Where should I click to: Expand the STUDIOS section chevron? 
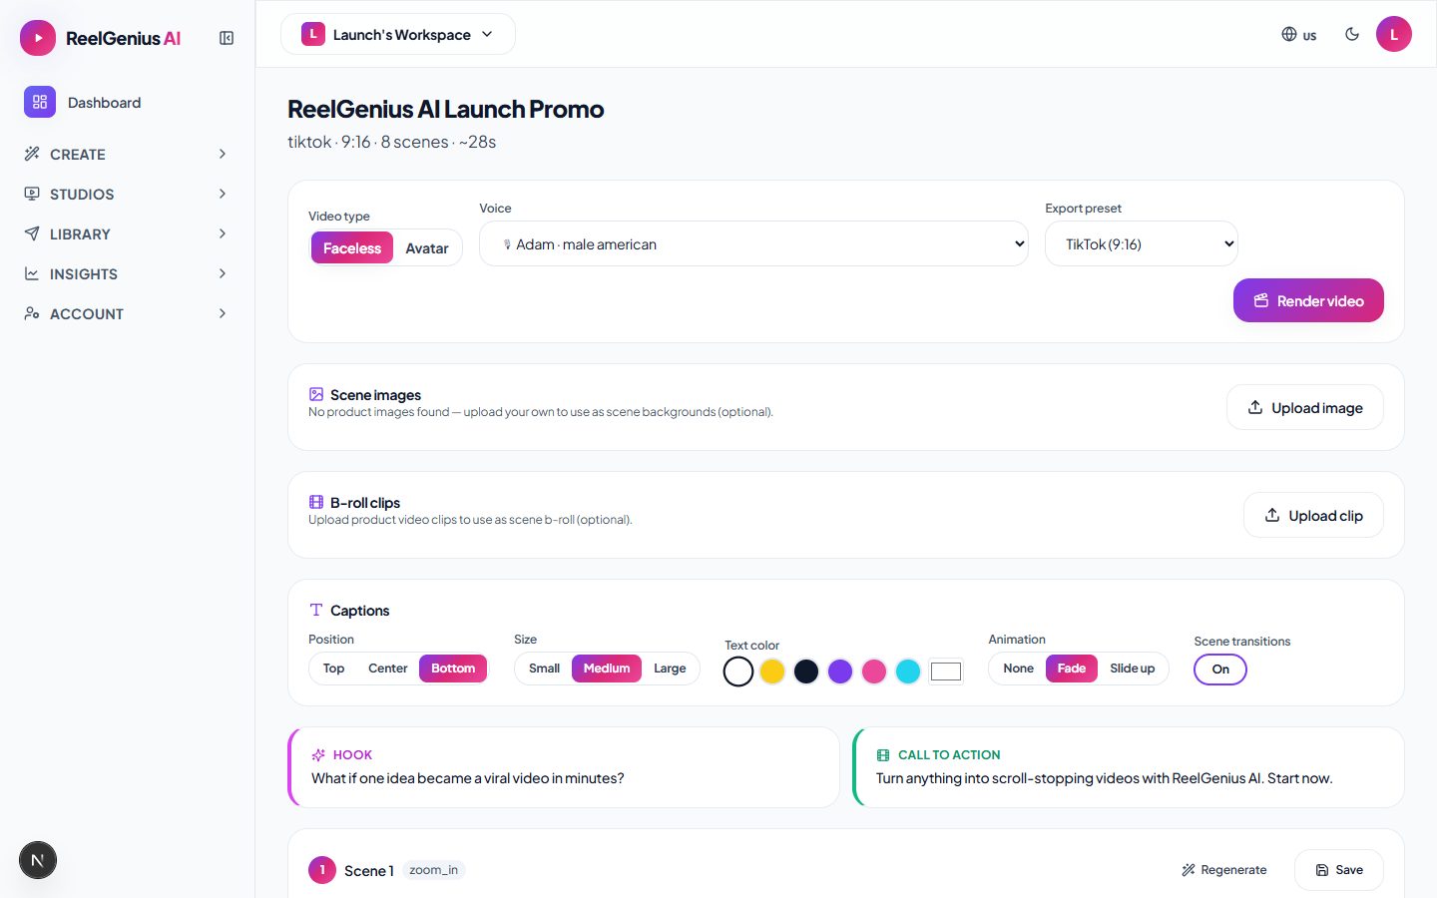[223, 194]
